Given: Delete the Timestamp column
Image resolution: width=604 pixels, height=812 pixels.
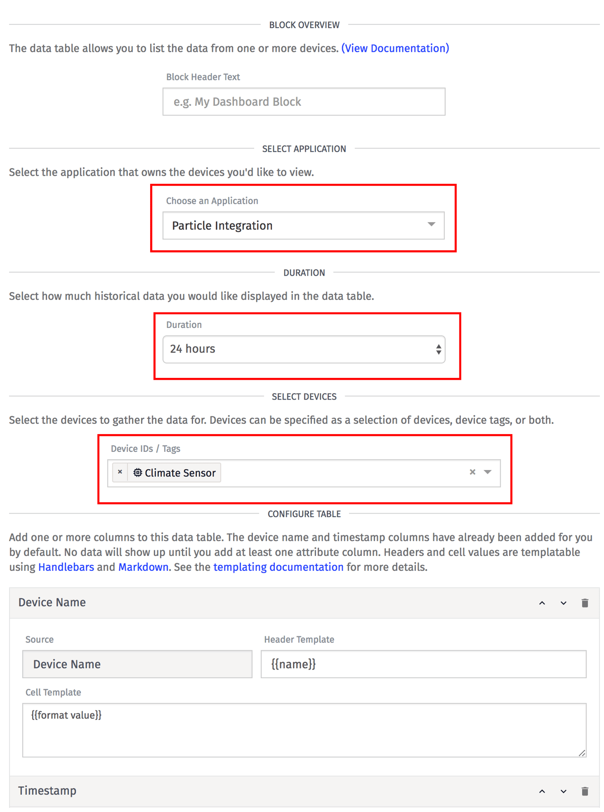Looking at the screenshot, I should click(585, 792).
